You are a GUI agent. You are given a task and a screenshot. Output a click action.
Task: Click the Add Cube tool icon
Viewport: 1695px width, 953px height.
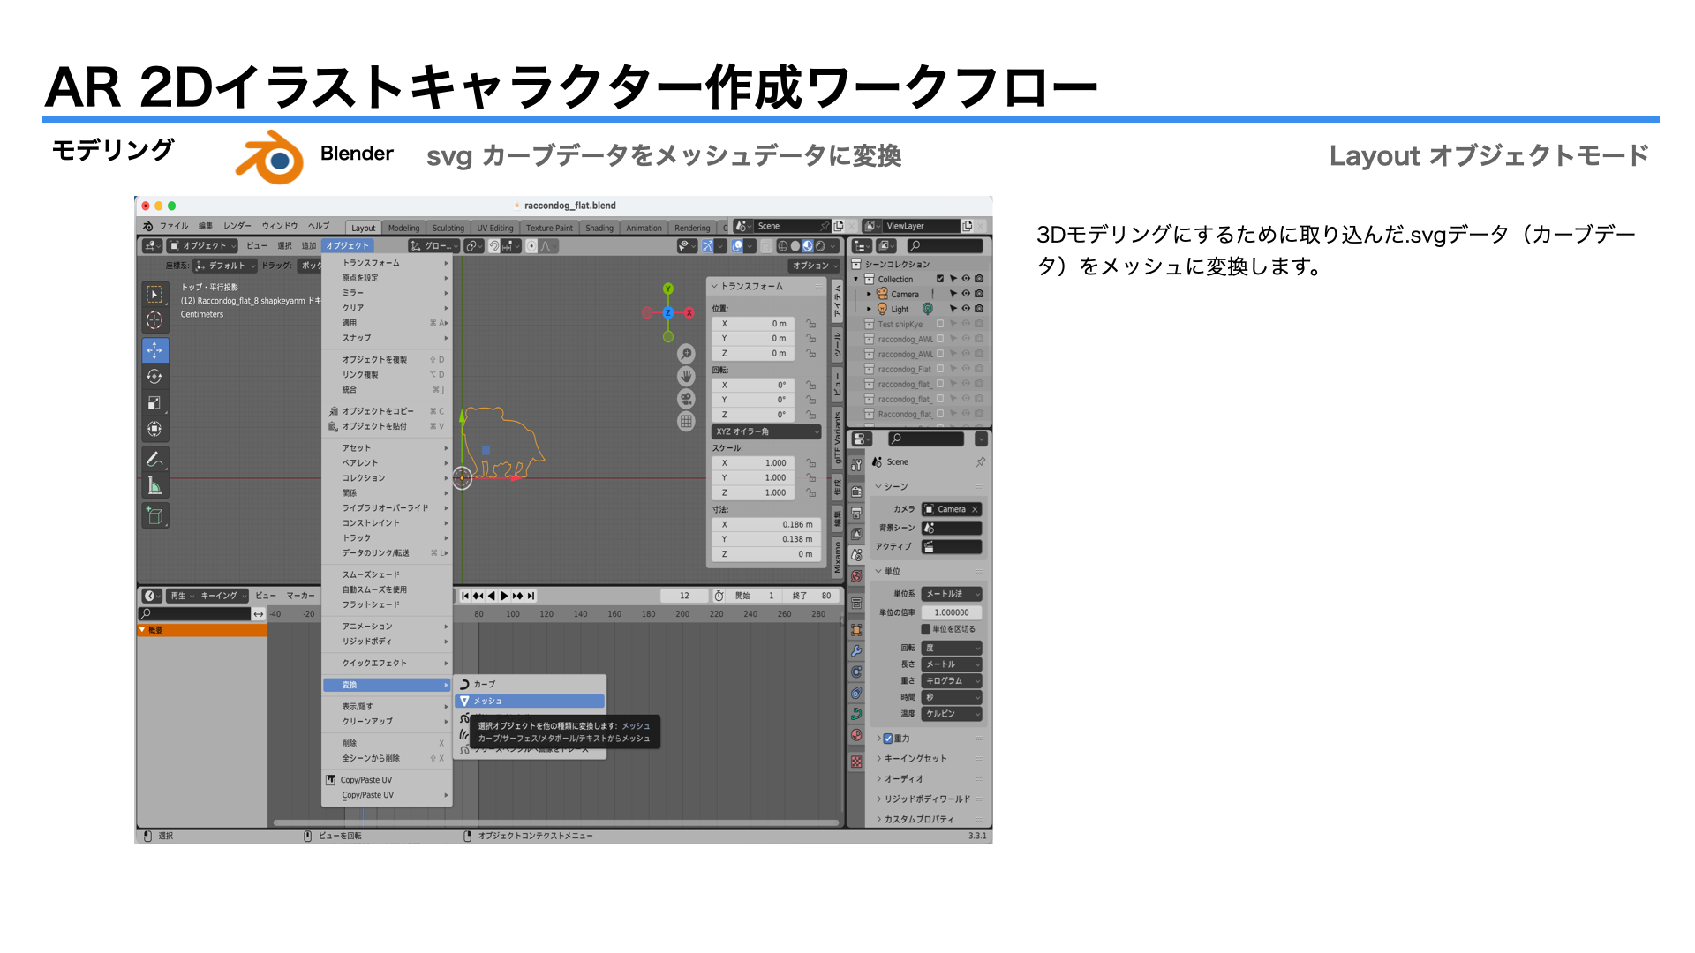[154, 516]
